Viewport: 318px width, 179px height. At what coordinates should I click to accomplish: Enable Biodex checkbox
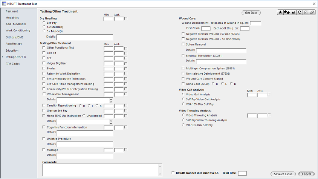[x=44, y=68]
